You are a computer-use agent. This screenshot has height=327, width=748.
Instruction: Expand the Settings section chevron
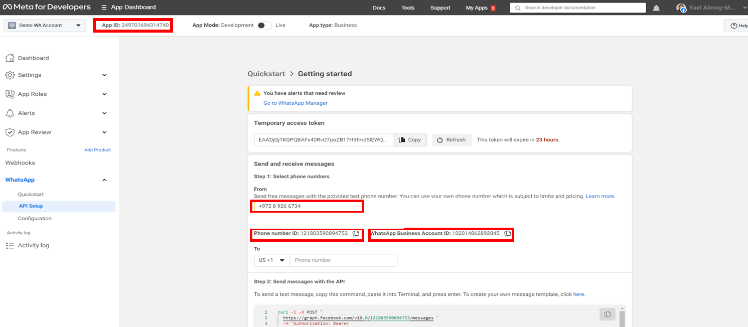pyautogui.click(x=104, y=75)
